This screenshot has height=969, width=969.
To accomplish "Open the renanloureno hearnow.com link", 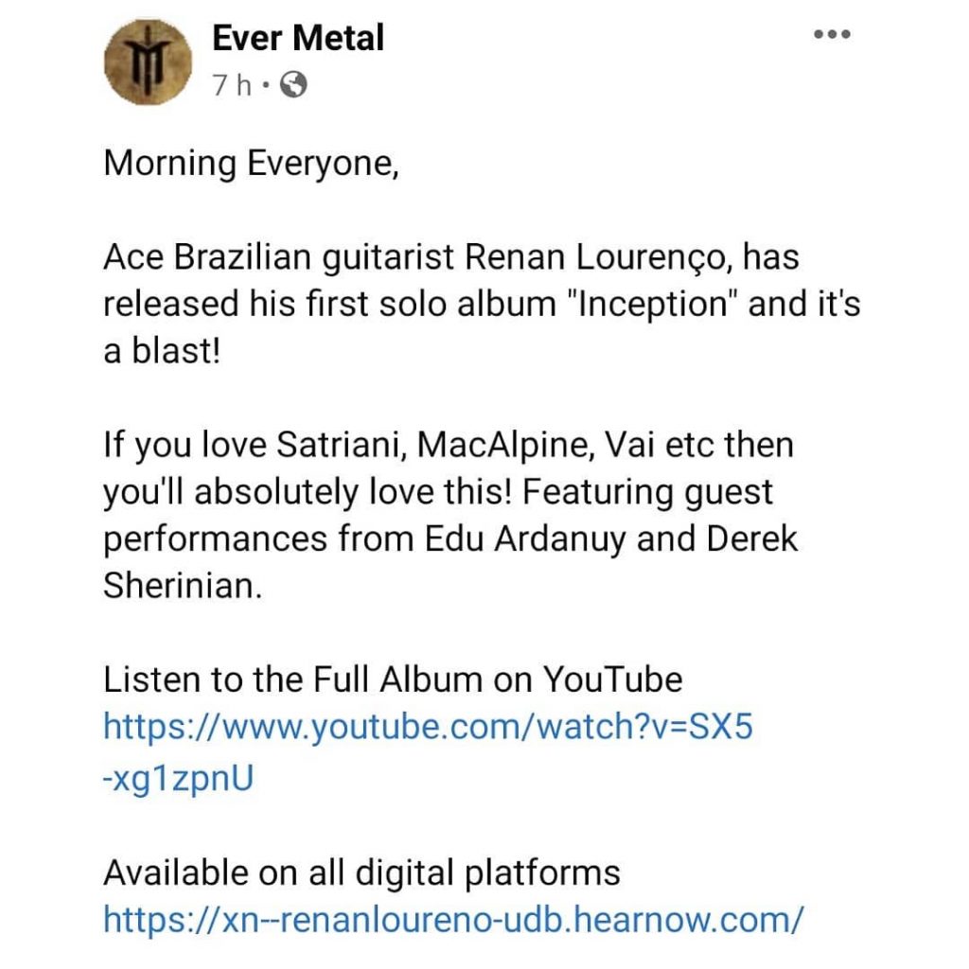I will [x=453, y=919].
